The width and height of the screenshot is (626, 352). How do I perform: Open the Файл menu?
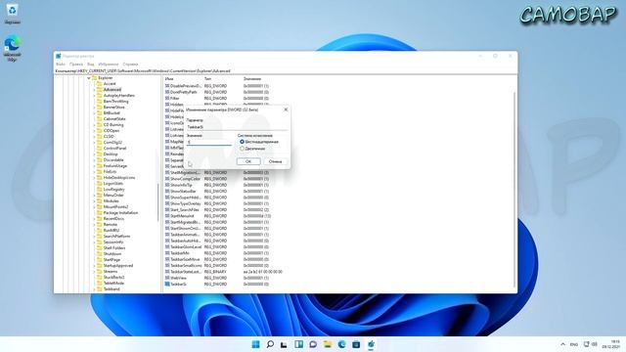[61, 64]
